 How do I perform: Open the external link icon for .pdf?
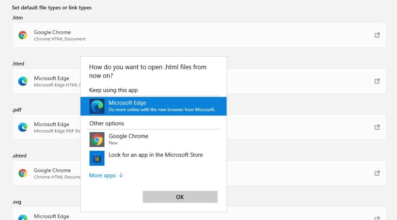(x=377, y=127)
